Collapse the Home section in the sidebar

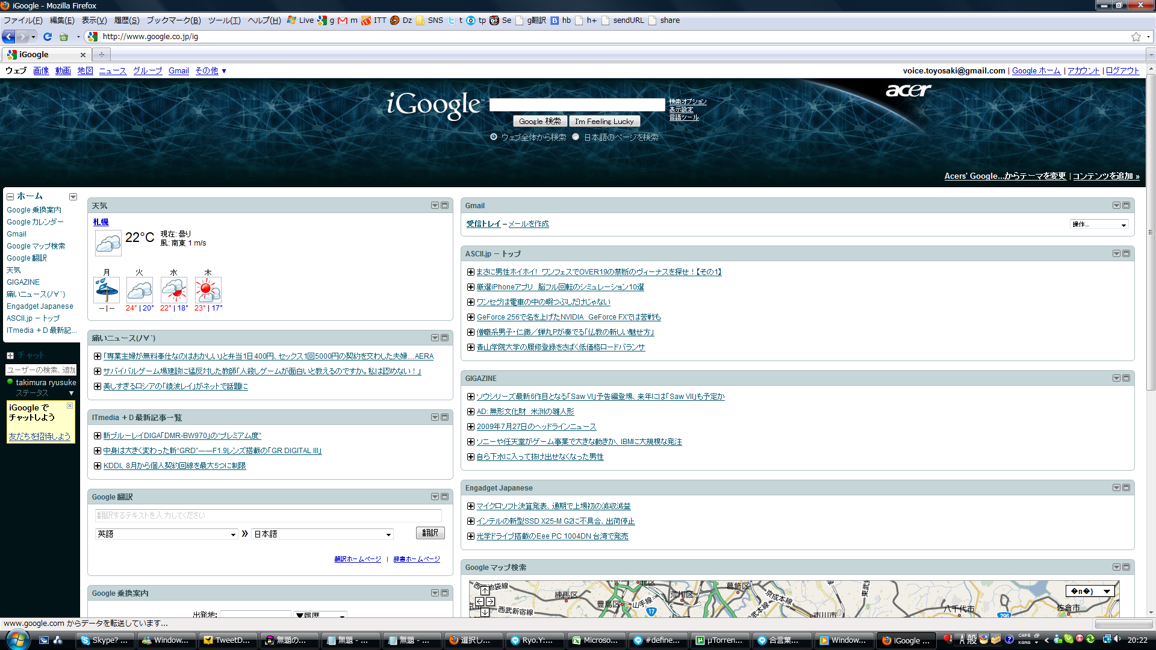click(10, 197)
